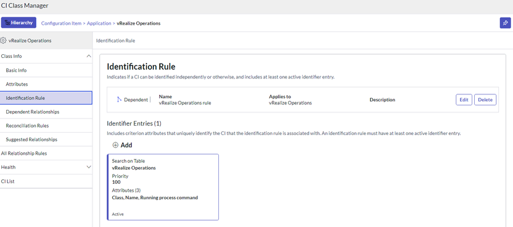Screen dimensions: 513x227
Task: Open the Hierarchy view button
Action: [18, 23]
